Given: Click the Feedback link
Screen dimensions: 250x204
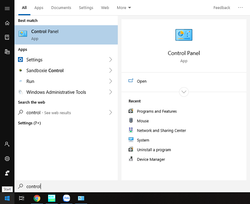Looking at the screenshot, I should click(x=221, y=8).
